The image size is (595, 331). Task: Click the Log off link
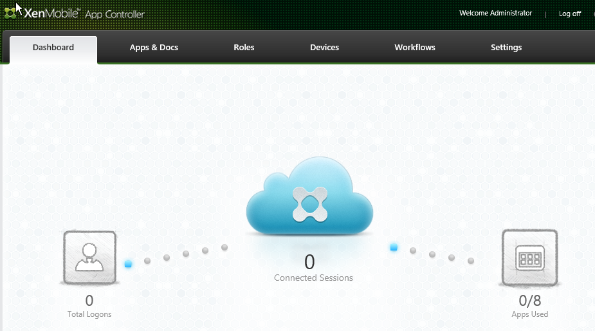pyautogui.click(x=569, y=14)
